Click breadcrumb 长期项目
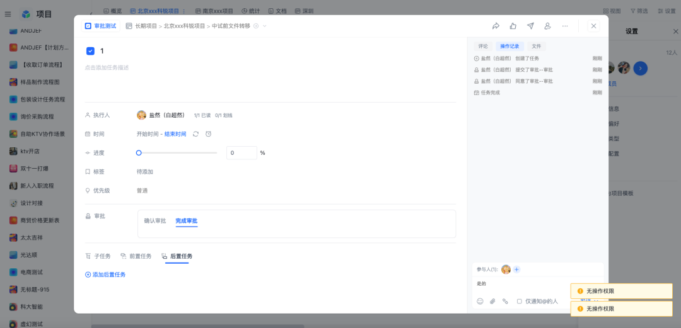681x328 pixels. coord(146,26)
